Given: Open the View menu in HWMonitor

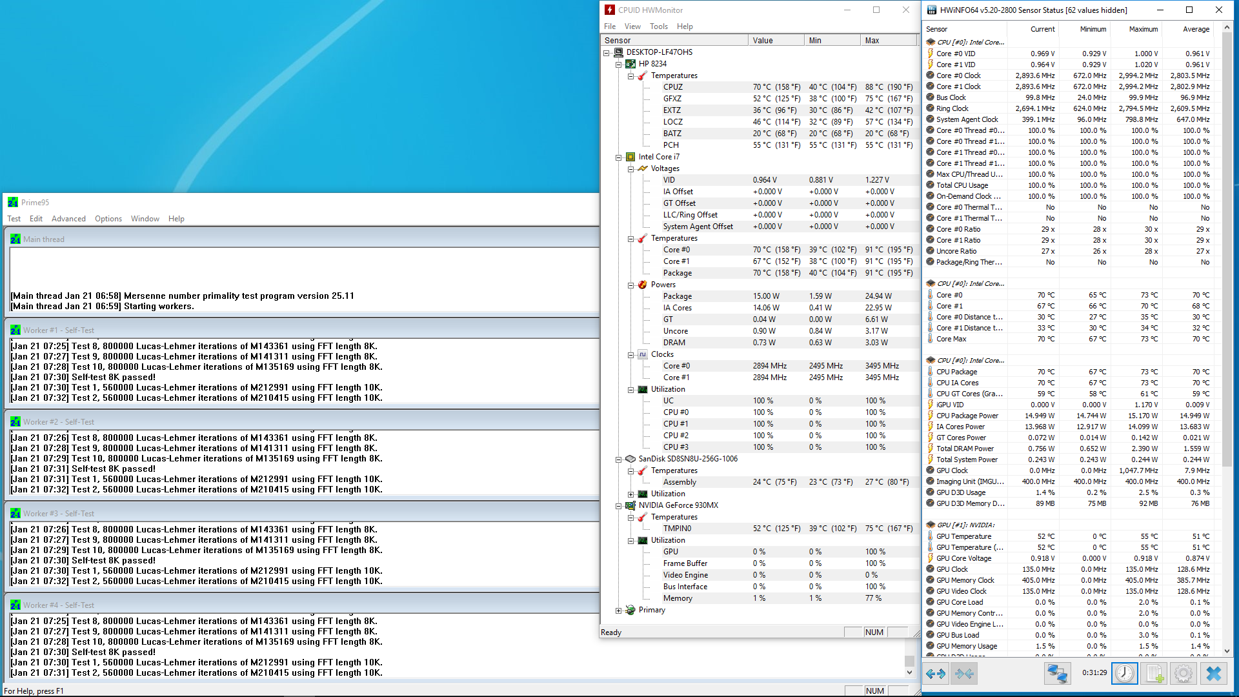Looking at the screenshot, I should click(x=632, y=26).
